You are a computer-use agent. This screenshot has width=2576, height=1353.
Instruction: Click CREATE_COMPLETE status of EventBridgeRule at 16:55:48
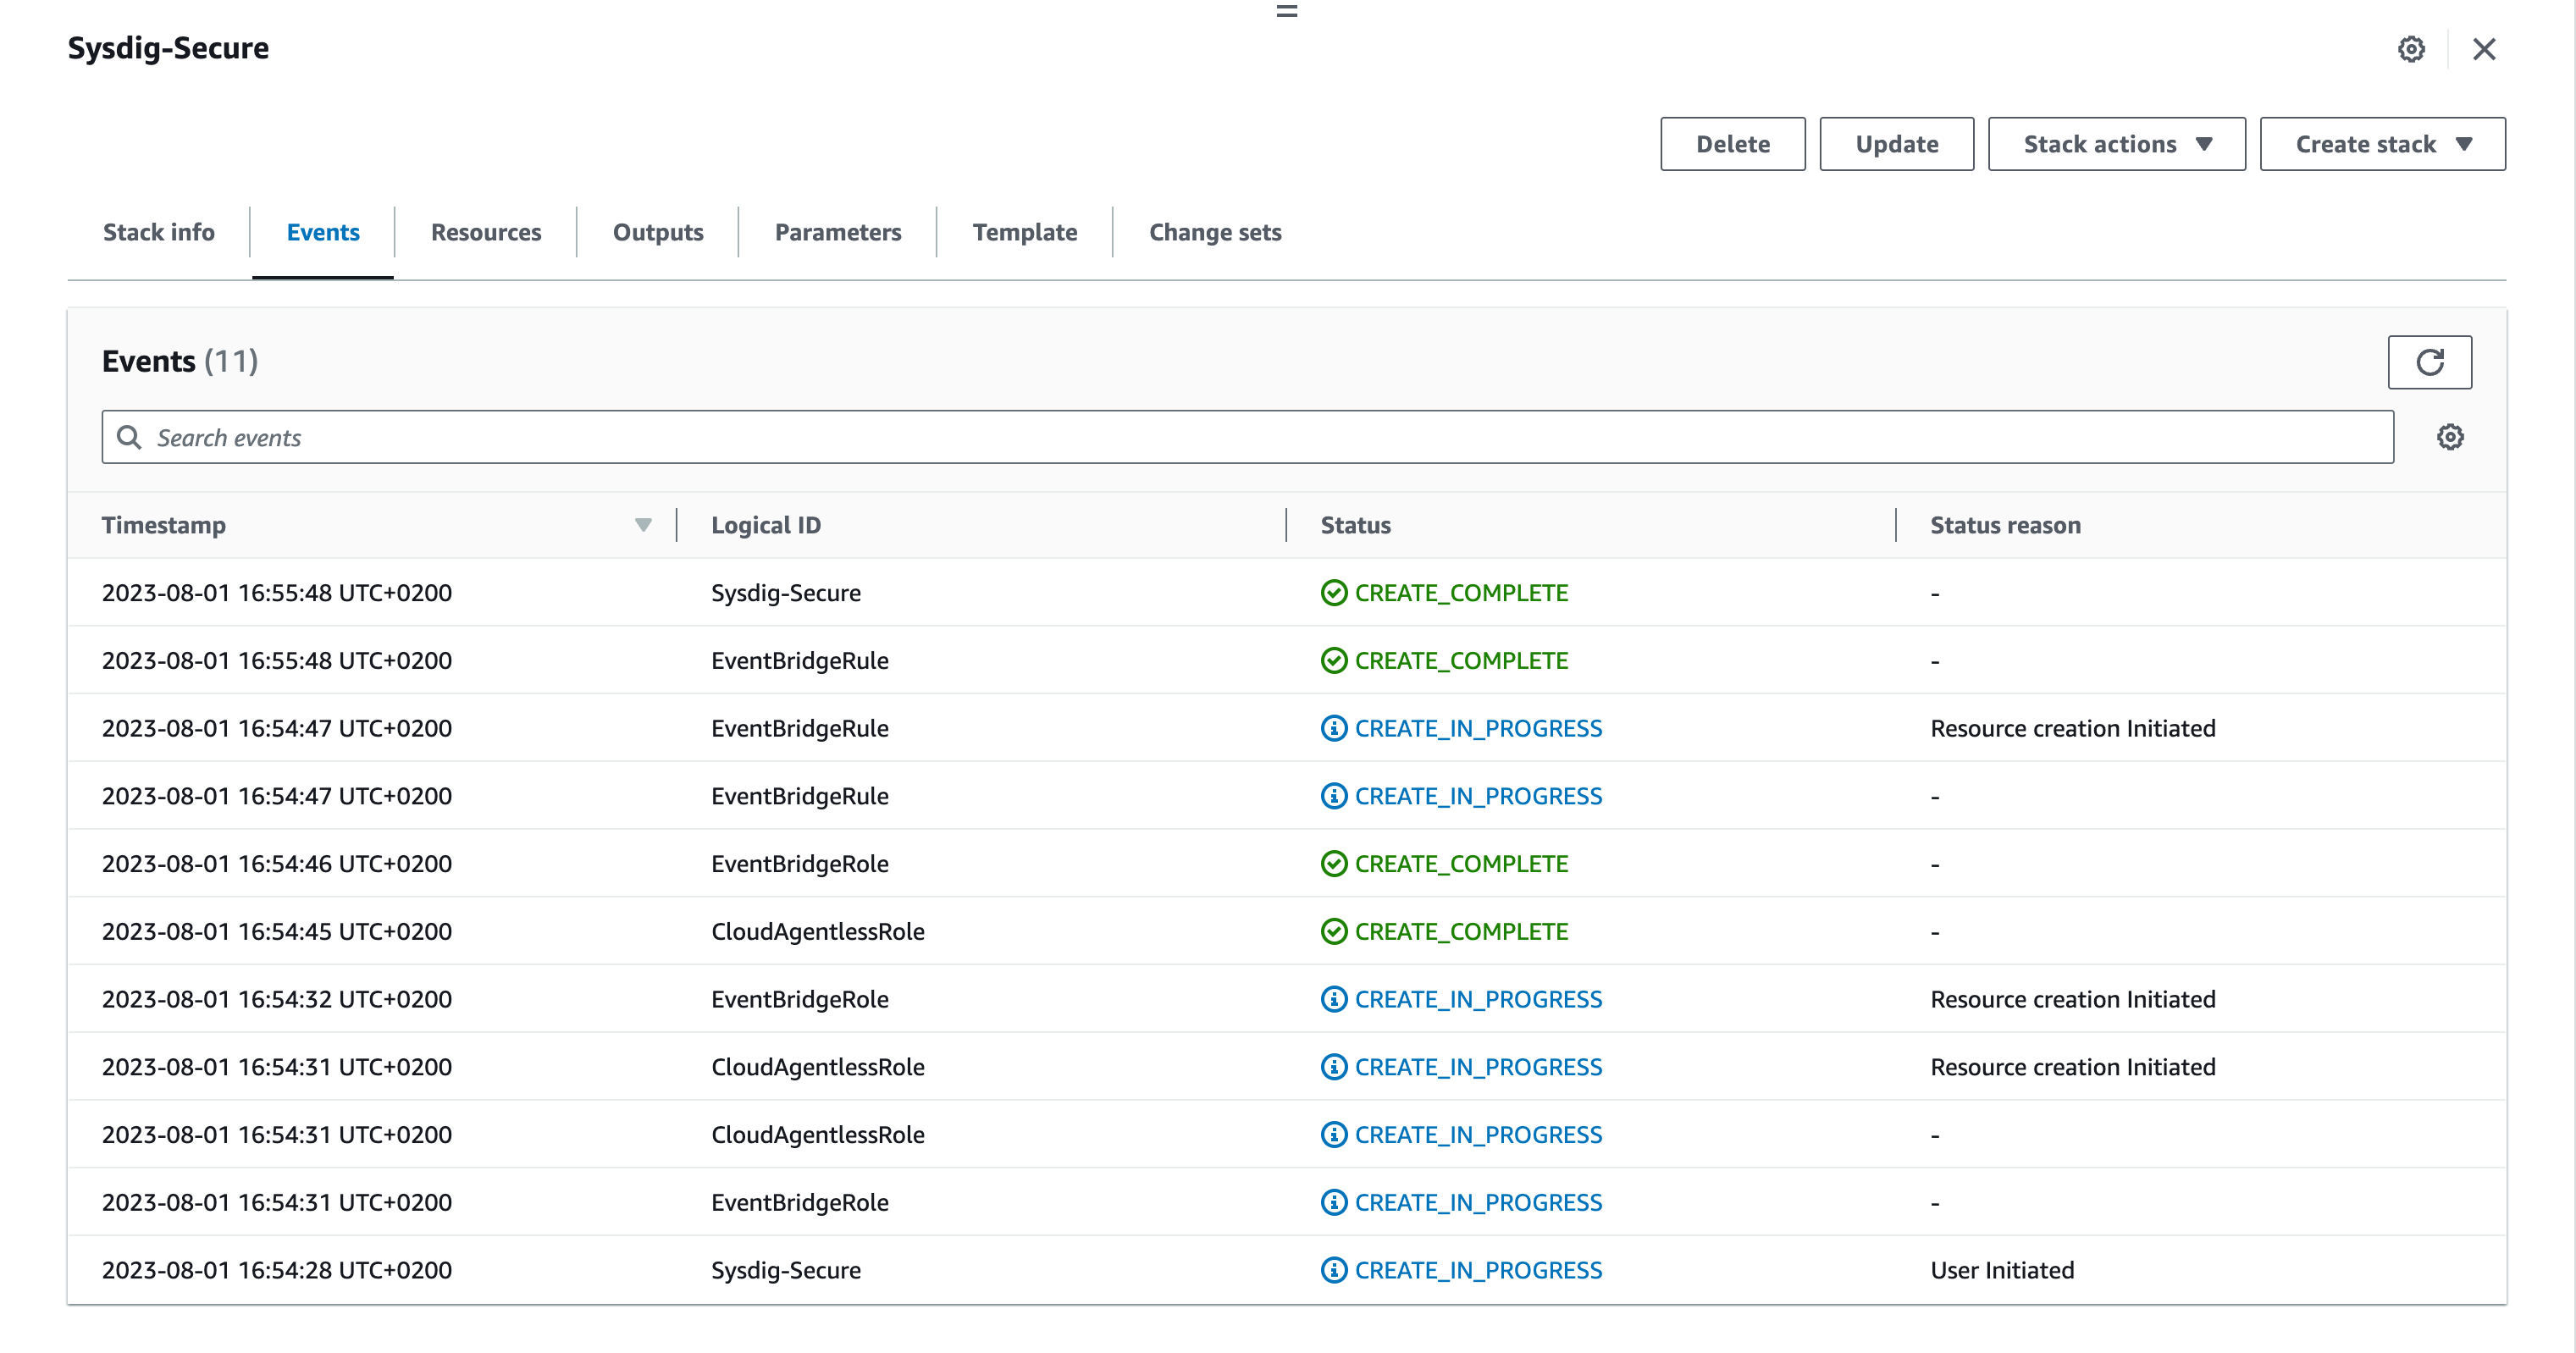pos(1461,661)
